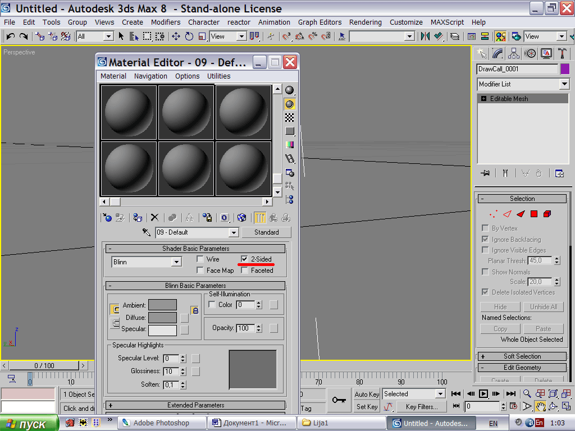Click Zoom magnifier in viewport navigation

point(527,393)
